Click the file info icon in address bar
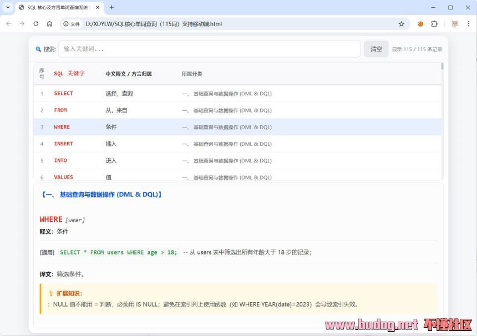 pos(65,24)
